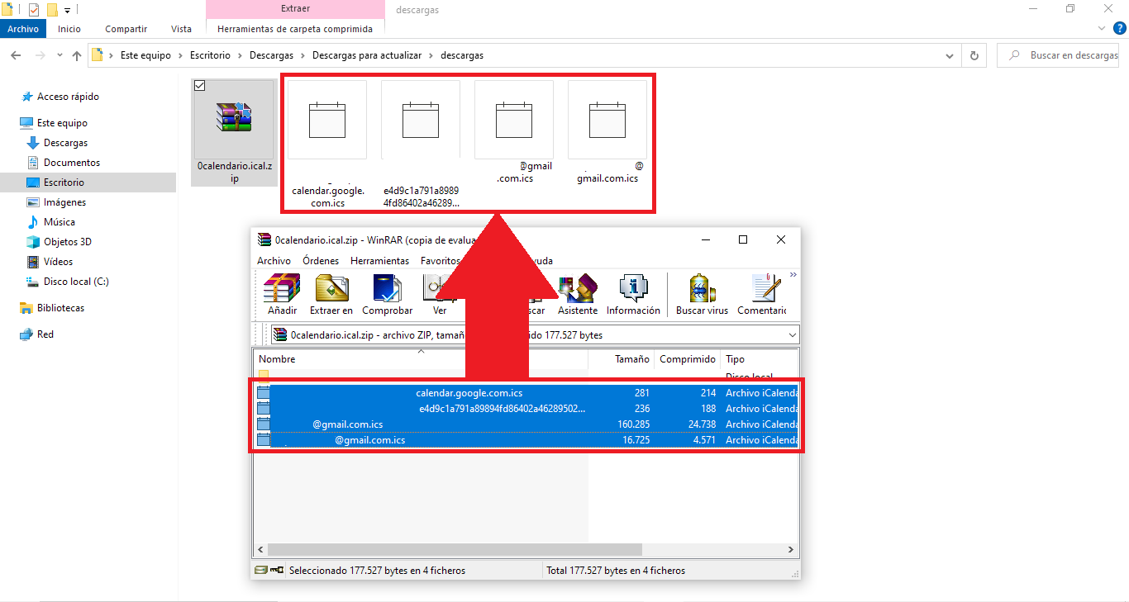Image resolution: width=1129 pixels, height=602 pixels.
Task: Open the WinRAR Órdenes menu
Action: (x=321, y=260)
